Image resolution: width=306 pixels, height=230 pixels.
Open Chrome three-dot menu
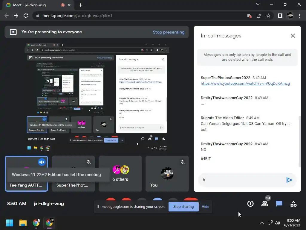tap(299, 16)
